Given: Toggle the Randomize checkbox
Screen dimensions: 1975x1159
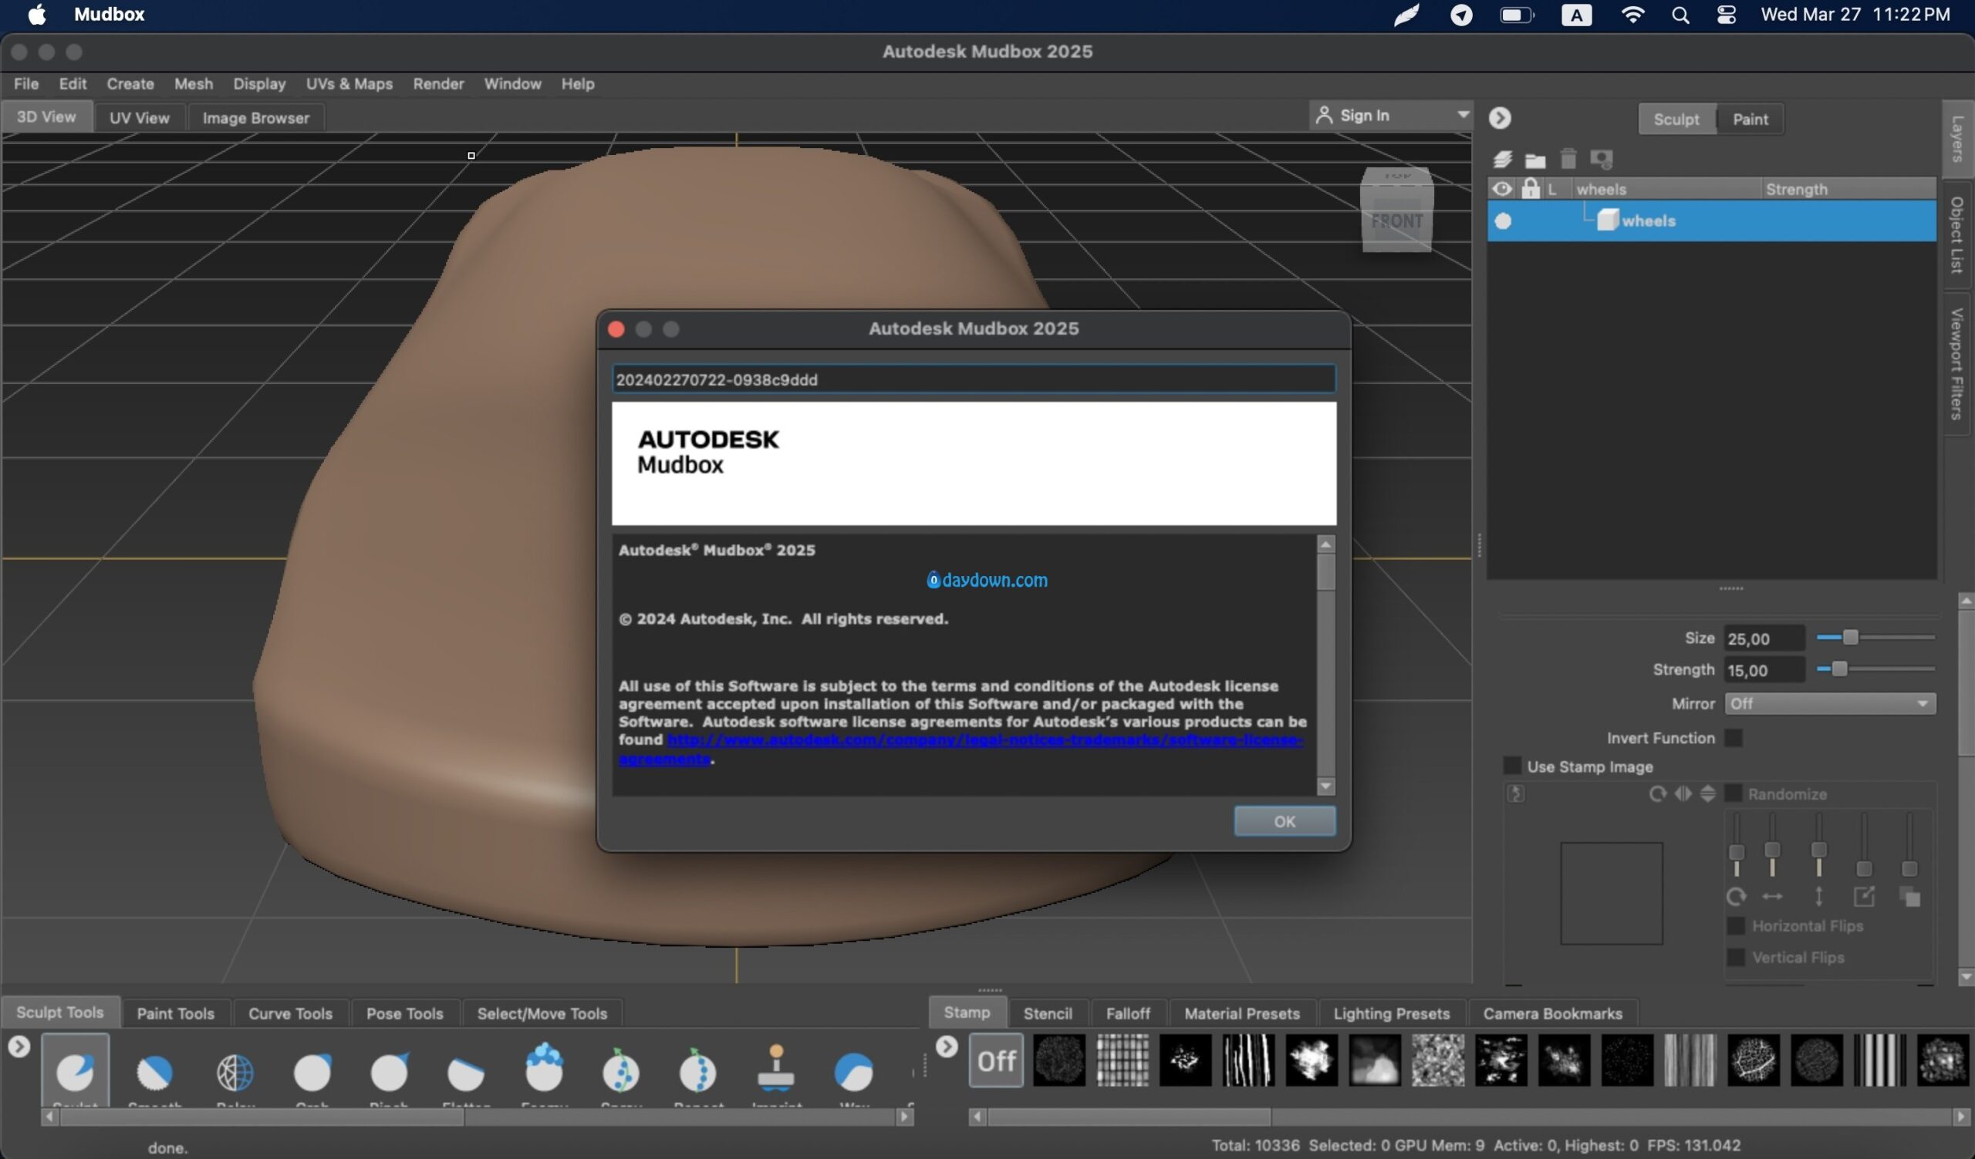Looking at the screenshot, I should [1734, 793].
